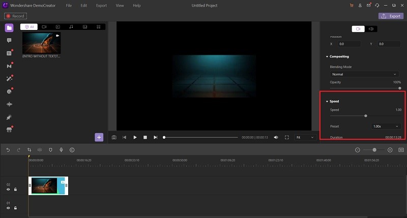Open the audio waveform panel in sidebar
The image size is (407, 218).
tap(9, 104)
